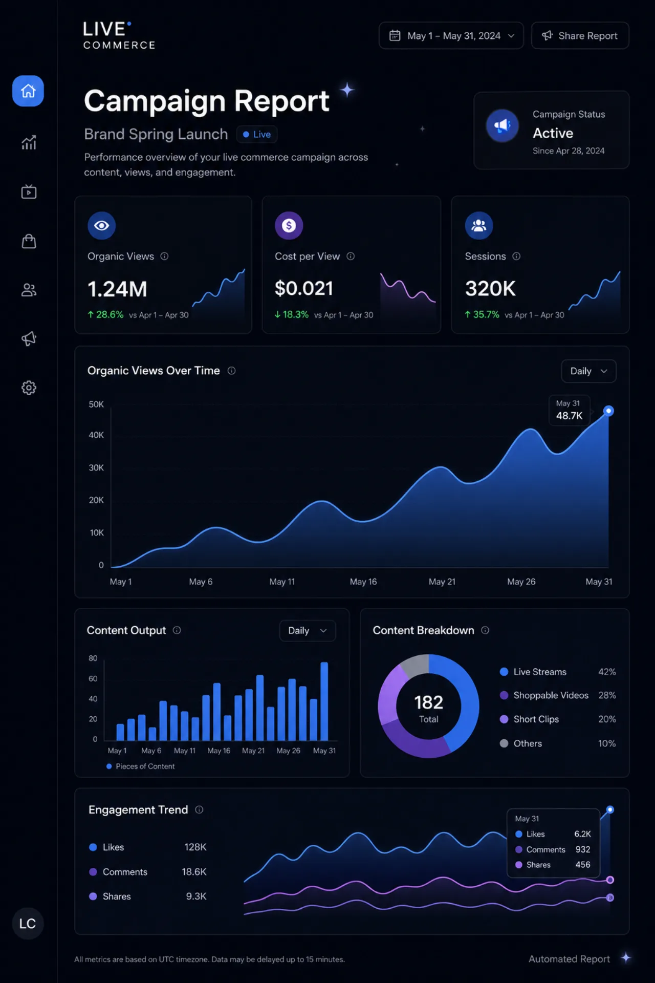
Task: Click the 9.3K Shares total
Action: (196, 896)
